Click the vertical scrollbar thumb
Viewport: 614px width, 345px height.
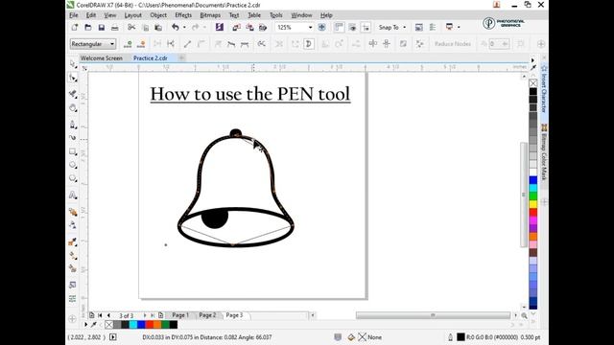(524, 195)
